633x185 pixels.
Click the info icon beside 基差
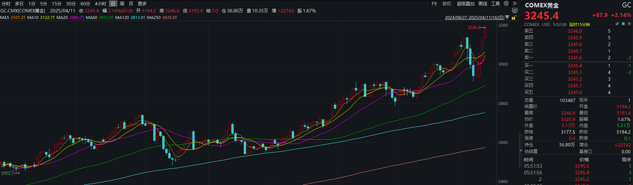point(590,151)
